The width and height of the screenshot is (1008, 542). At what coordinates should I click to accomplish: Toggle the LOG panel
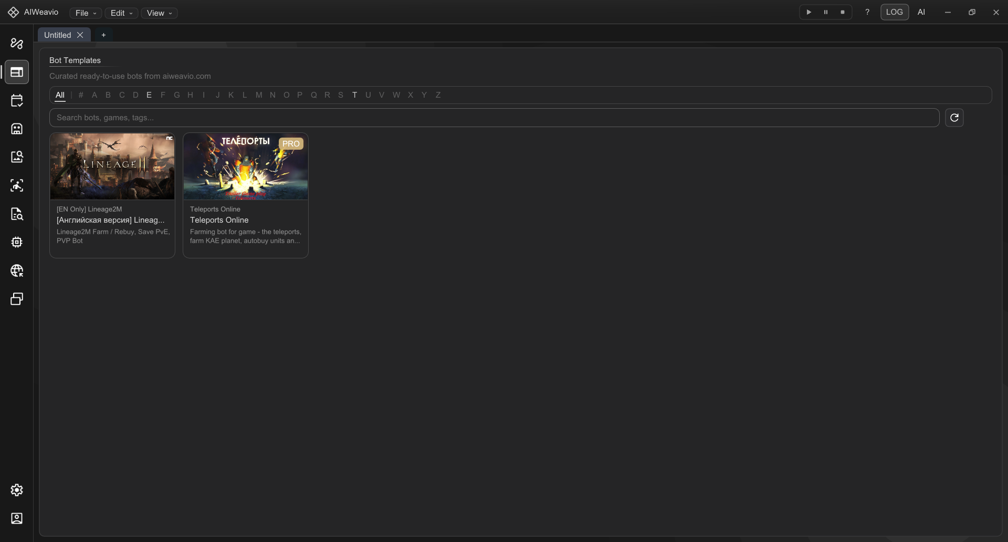pos(895,12)
